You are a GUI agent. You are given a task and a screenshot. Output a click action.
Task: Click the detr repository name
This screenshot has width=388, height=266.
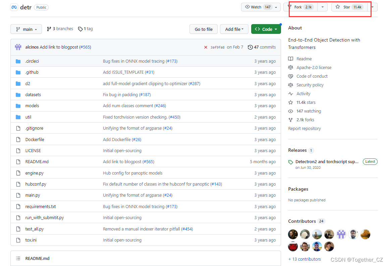pyautogui.click(x=26, y=7)
